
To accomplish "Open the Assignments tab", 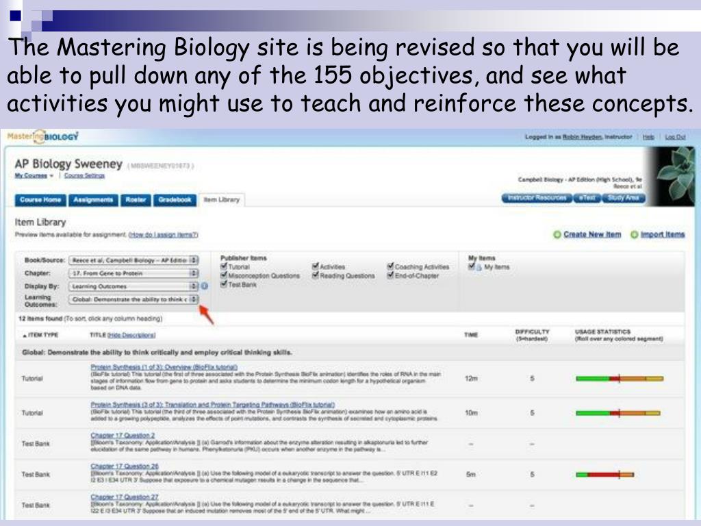I will 93,199.
